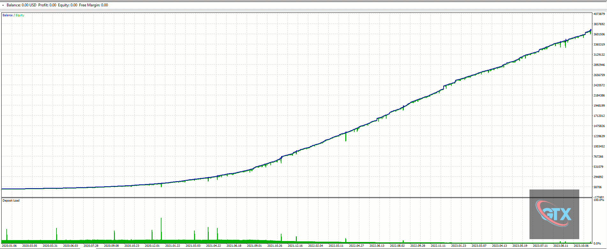Click the 58706 value on the price axis
The height and width of the screenshot is (249, 607).
tap(597, 187)
